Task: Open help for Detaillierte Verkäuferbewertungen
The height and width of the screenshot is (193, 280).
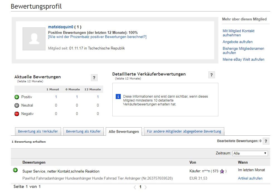Action: point(212,75)
